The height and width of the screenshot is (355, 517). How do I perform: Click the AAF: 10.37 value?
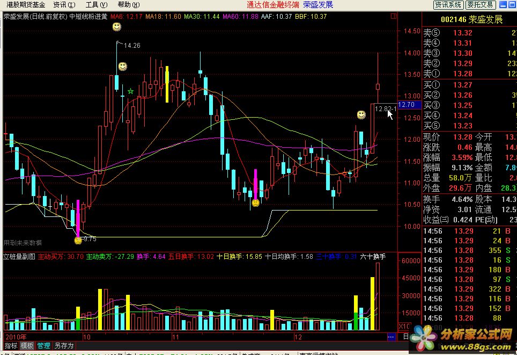(x=276, y=16)
